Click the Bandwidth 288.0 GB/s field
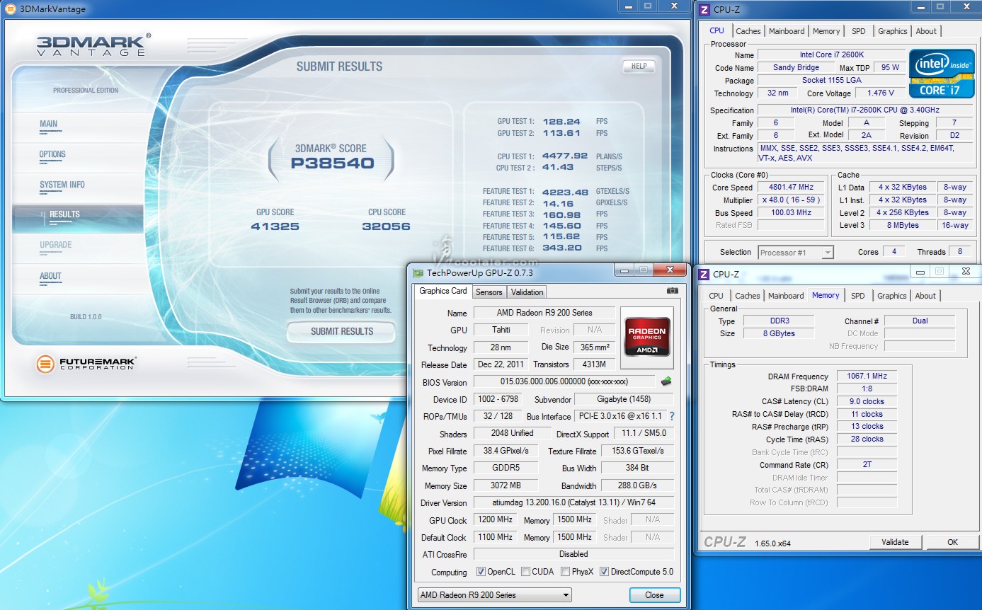Screen dimensions: 982x610 point(637,485)
